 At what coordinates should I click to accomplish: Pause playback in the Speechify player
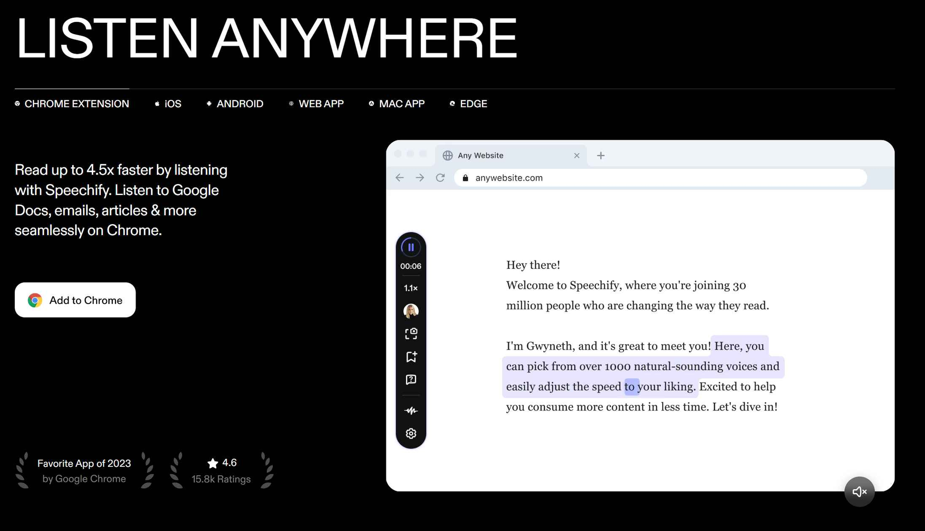pos(411,247)
